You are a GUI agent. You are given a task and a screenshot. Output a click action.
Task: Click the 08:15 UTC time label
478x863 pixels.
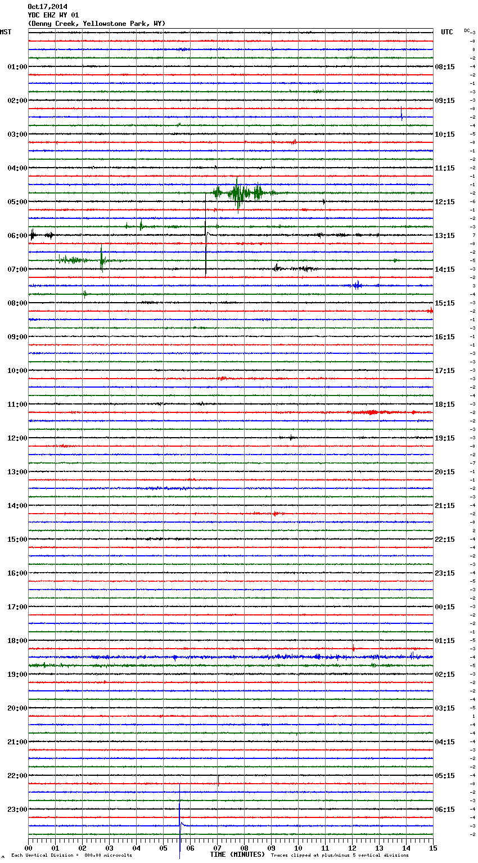point(445,67)
